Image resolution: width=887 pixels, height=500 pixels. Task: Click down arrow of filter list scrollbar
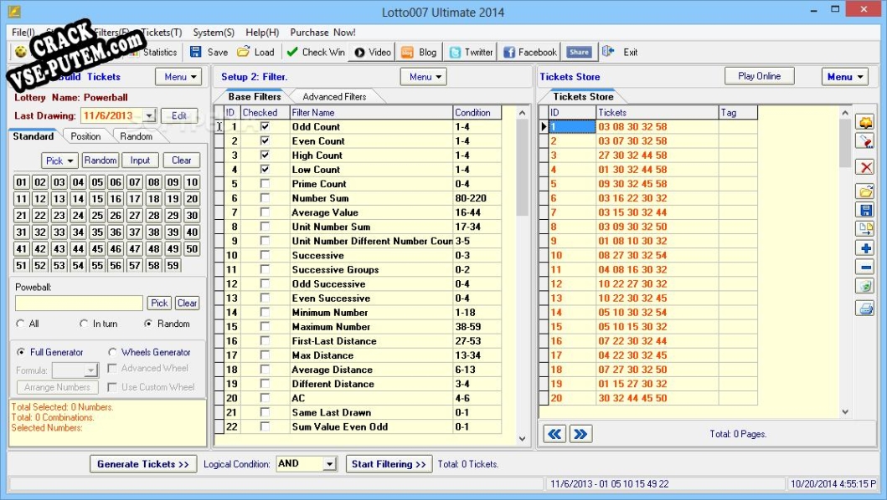(x=522, y=438)
